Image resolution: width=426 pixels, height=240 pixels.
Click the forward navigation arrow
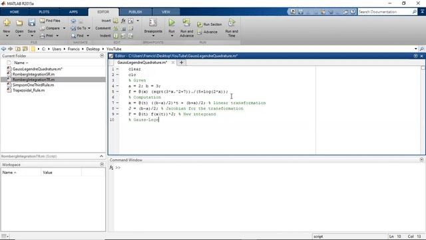click(x=11, y=49)
